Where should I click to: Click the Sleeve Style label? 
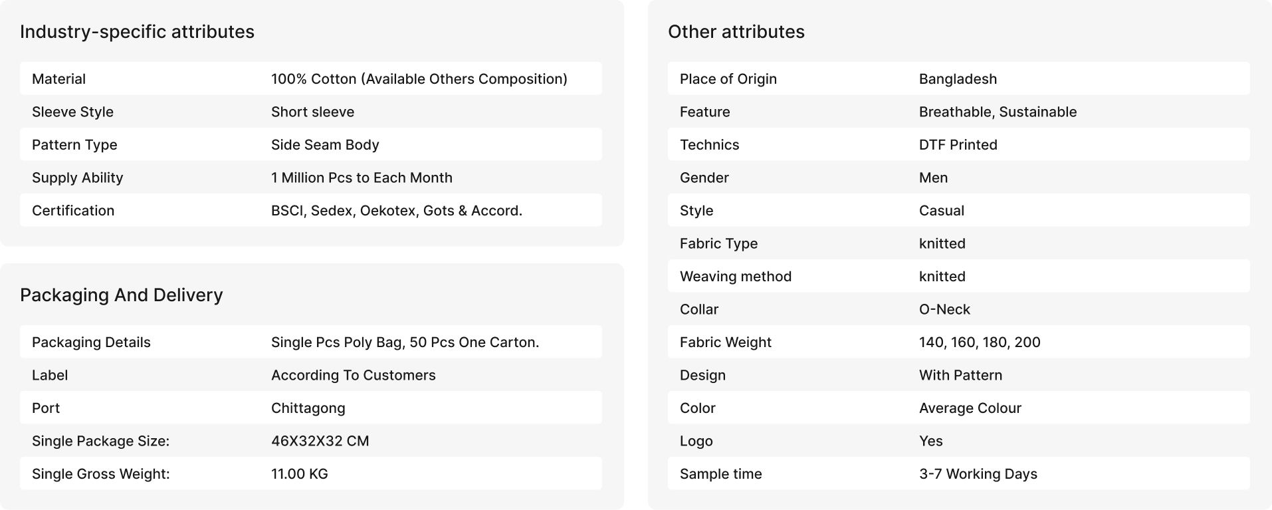[x=72, y=112]
